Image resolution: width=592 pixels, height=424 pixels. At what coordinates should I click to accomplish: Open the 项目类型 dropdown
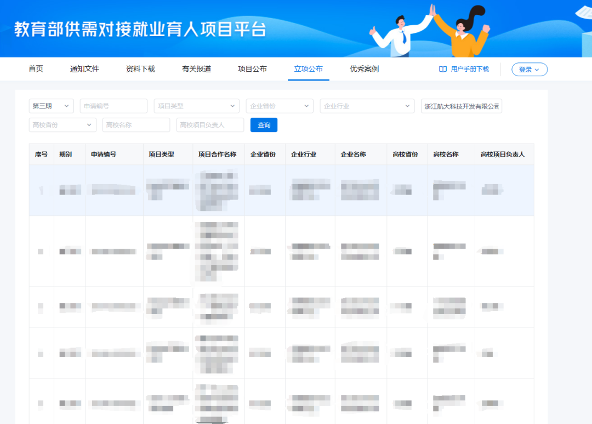[196, 106]
